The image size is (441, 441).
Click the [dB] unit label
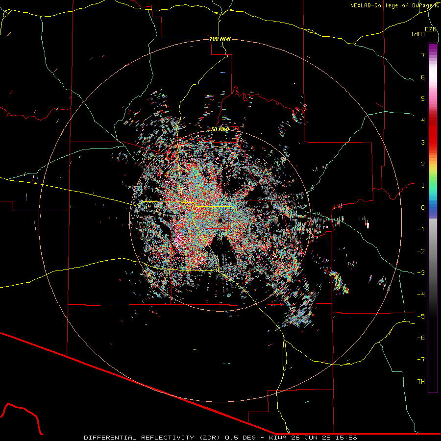coord(418,34)
